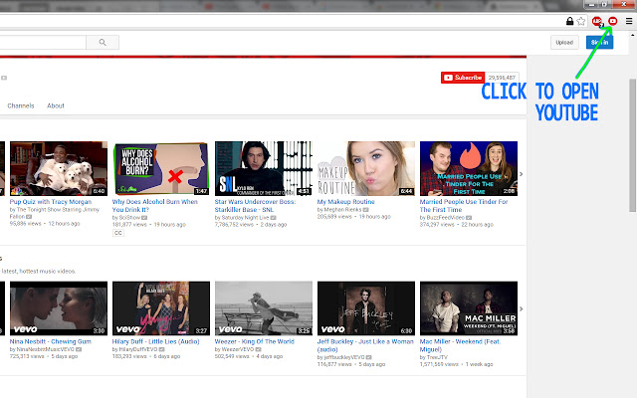Open NinaNesbittMusicVEVO channel link
The image size is (637, 398).
point(45,349)
